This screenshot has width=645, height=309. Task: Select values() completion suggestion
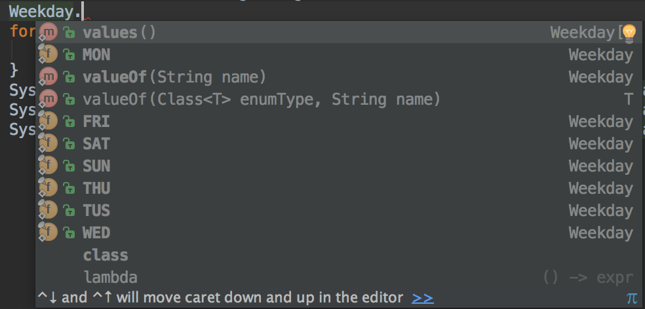click(336, 32)
